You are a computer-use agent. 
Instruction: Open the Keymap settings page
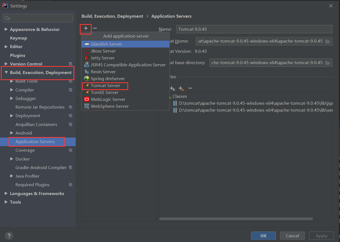pos(19,38)
